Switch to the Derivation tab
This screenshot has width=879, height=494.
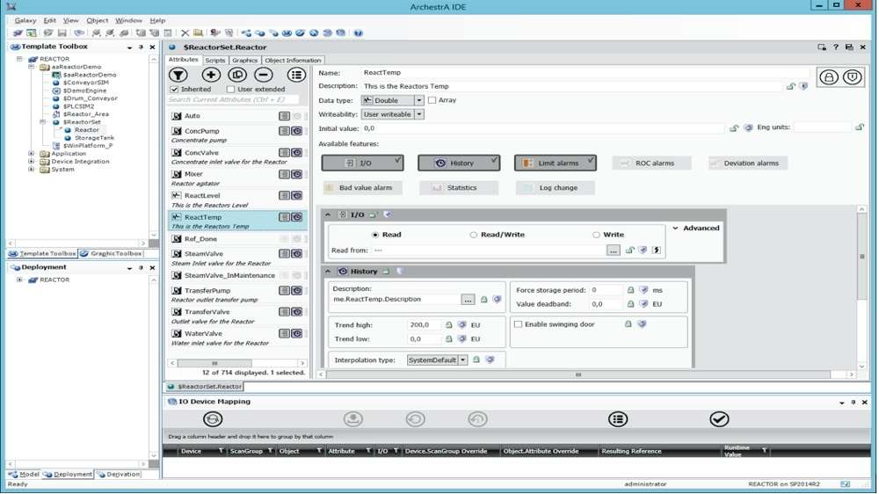(119, 475)
